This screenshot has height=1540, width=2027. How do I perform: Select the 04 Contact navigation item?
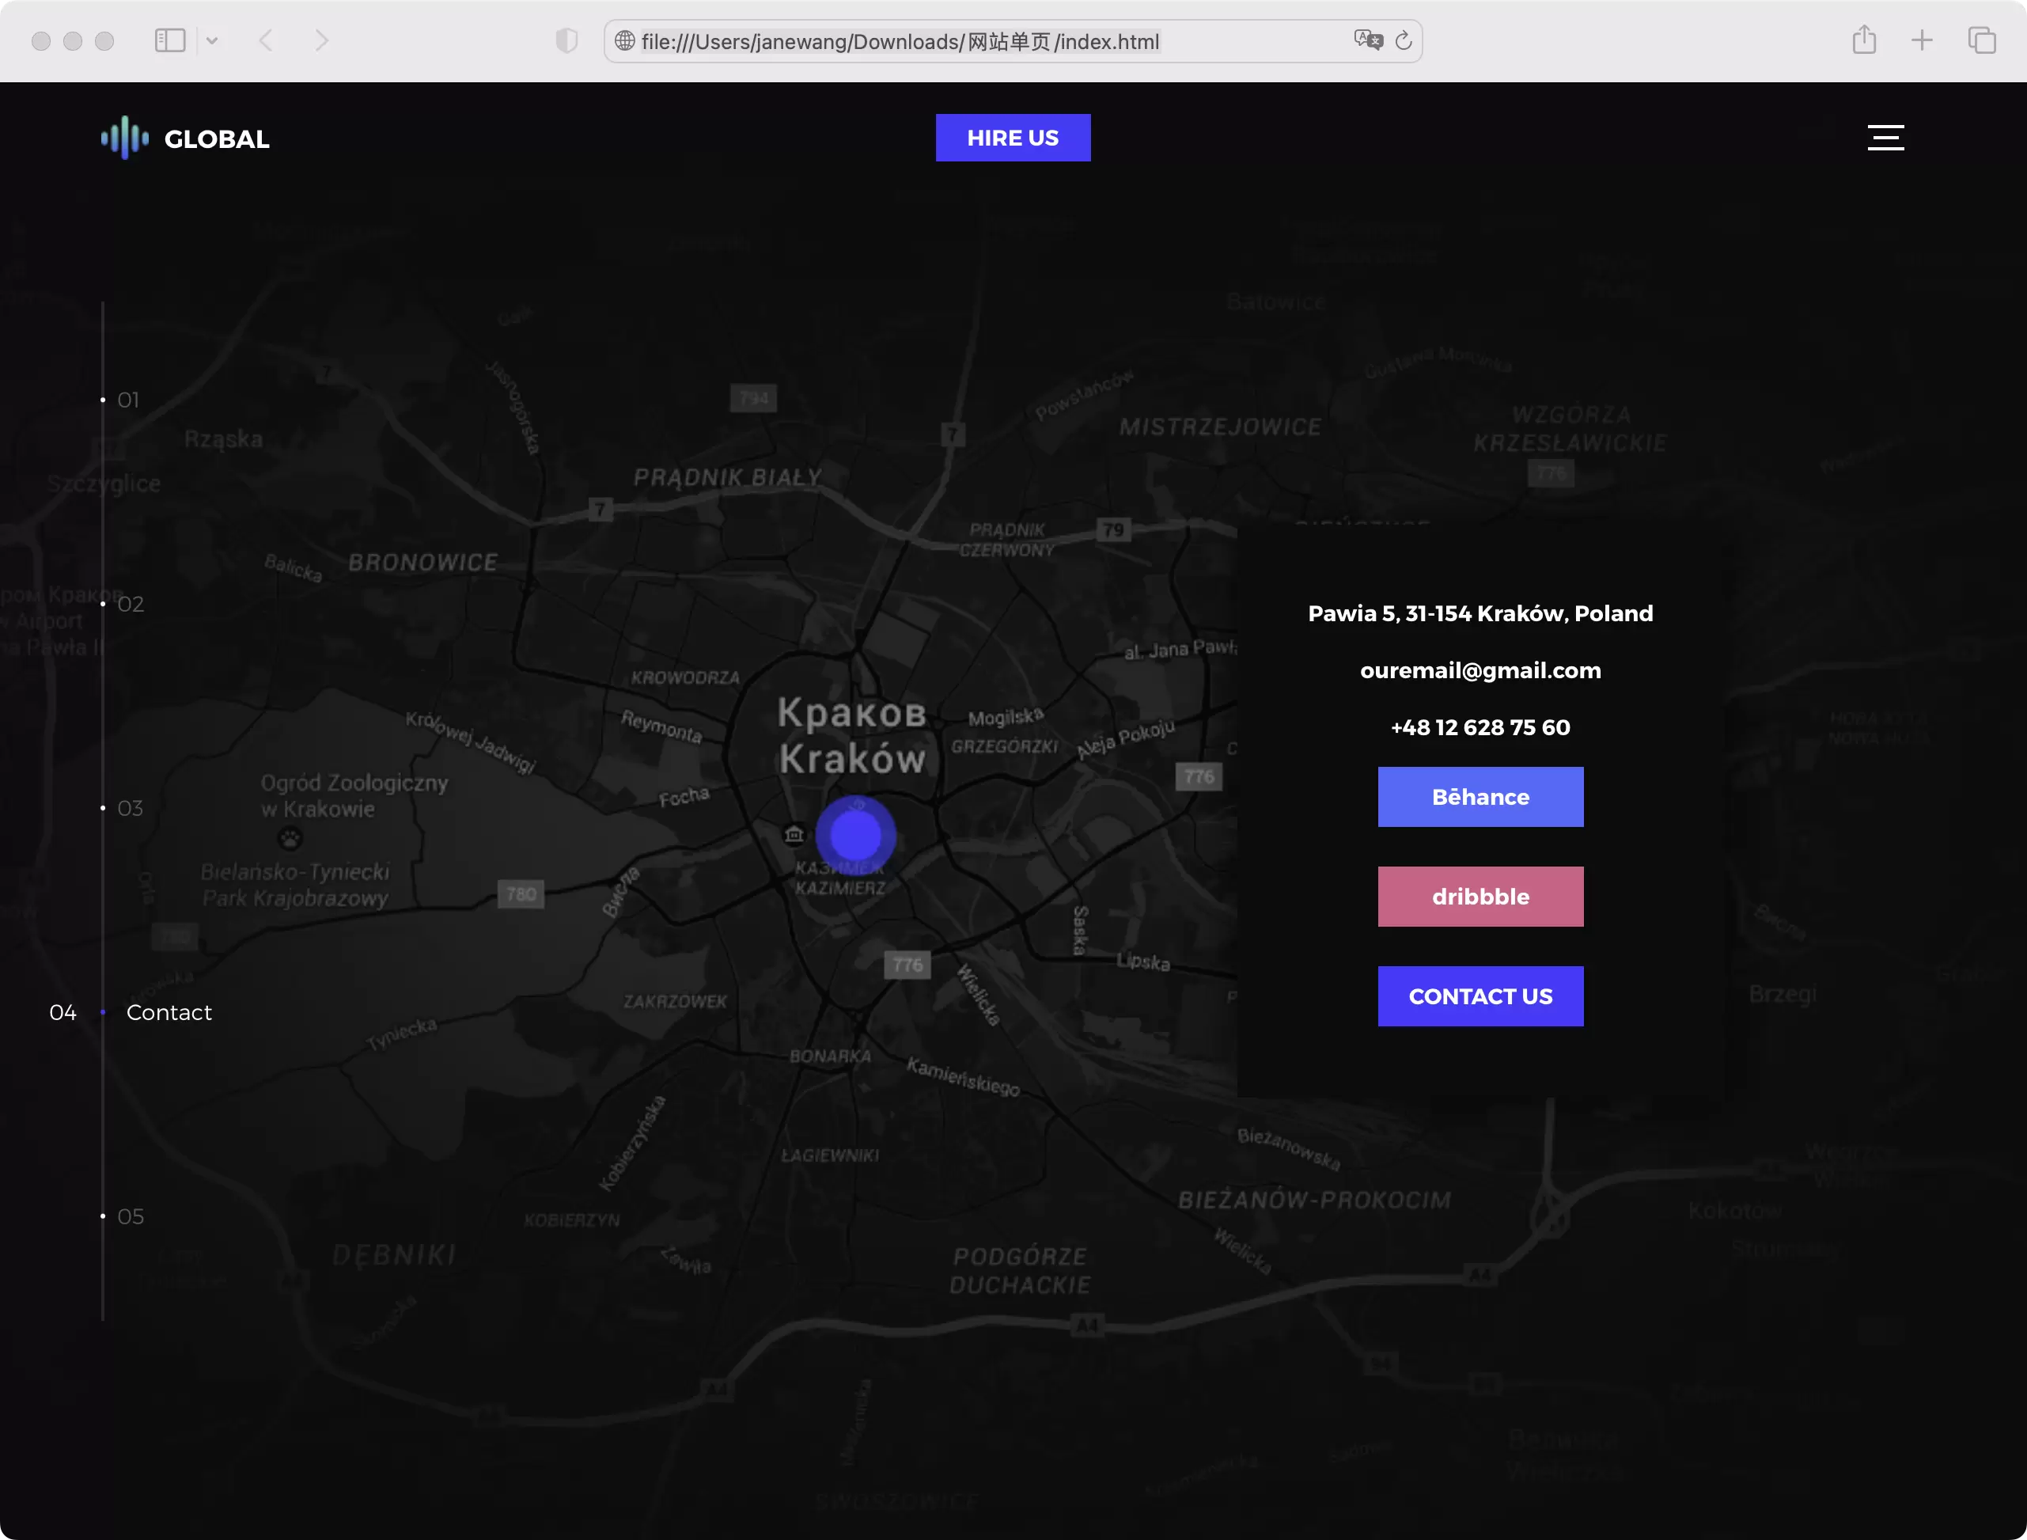click(x=130, y=1012)
